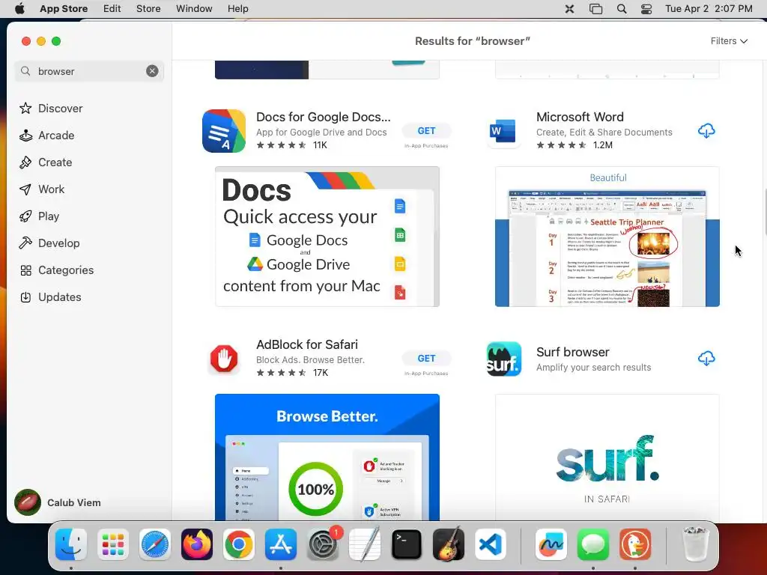Screen dimensions: 767x575
Task: Open the Docs for Google Docs title
Action: tap(324, 118)
